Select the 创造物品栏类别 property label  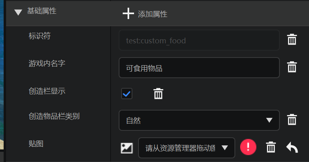[54, 116]
